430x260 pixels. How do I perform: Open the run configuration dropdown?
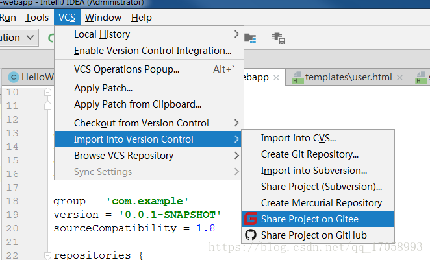[19, 38]
